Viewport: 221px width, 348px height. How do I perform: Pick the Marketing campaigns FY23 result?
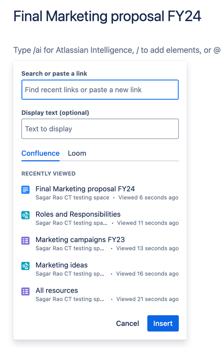(80, 240)
